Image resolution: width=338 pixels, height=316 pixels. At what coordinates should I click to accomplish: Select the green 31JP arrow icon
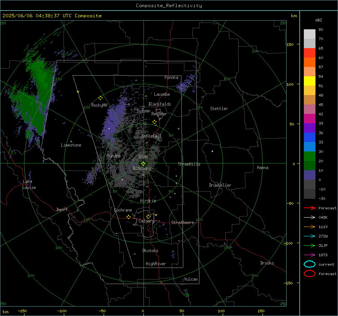309,245
